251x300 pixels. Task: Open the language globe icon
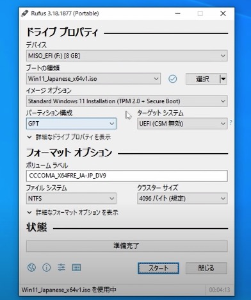pyautogui.click(x=31, y=267)
